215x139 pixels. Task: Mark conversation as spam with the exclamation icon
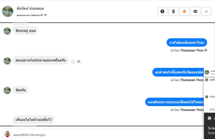click(163, 11)
